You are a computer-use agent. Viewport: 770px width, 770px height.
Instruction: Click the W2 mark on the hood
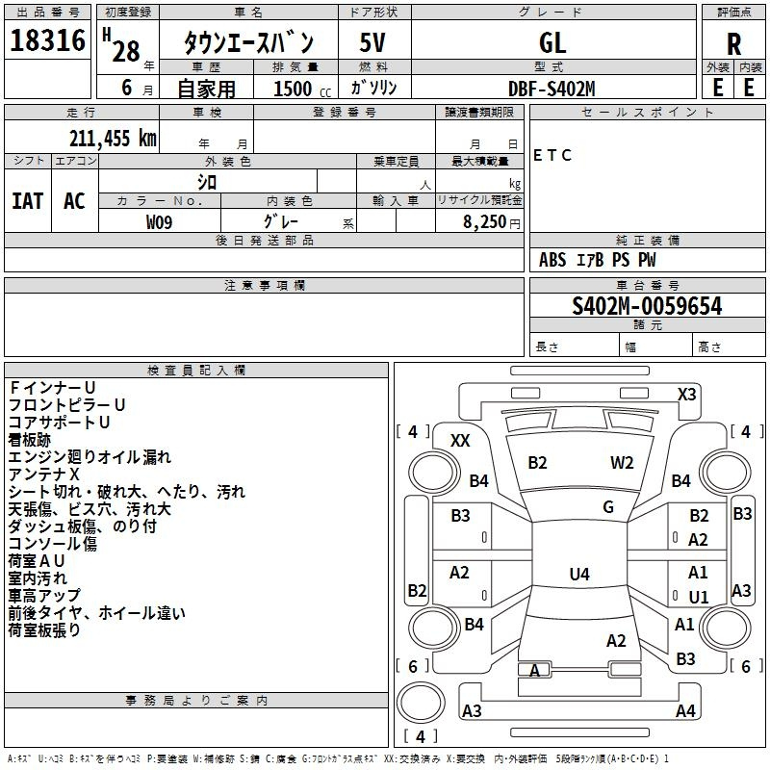point(622,463)
